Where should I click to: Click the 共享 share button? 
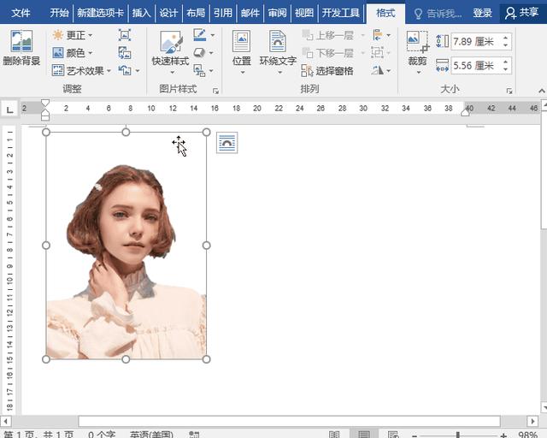[x=522, y=13]
